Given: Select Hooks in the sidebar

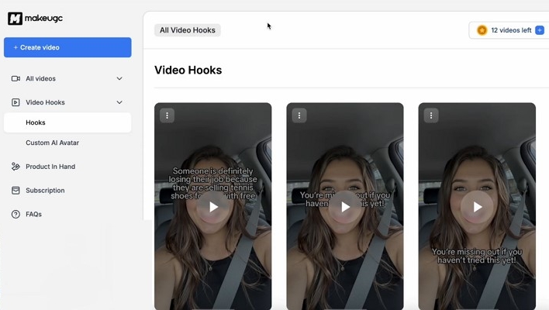Looking at the screenshot, I should click(x=36, y=122).
